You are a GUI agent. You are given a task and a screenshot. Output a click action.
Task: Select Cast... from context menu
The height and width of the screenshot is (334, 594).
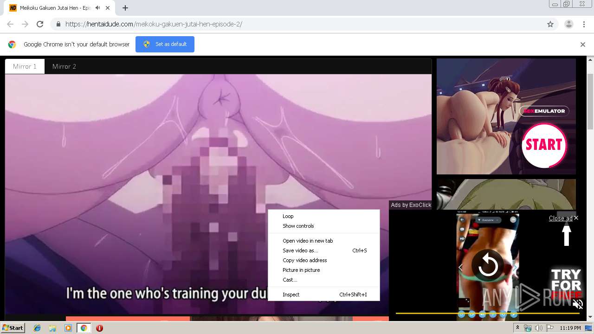coord(324,280)
